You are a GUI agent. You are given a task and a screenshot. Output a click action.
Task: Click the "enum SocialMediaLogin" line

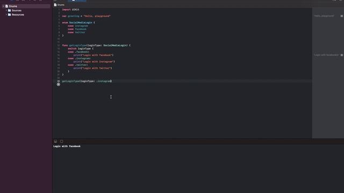tap(78, 23)
